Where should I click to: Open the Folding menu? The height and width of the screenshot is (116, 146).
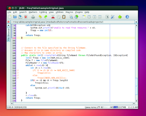pos(43,12)
